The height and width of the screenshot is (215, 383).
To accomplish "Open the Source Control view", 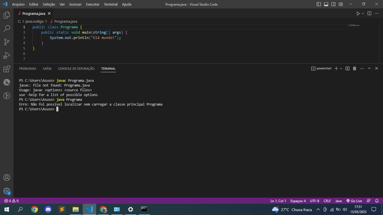I will click(7, 42).
